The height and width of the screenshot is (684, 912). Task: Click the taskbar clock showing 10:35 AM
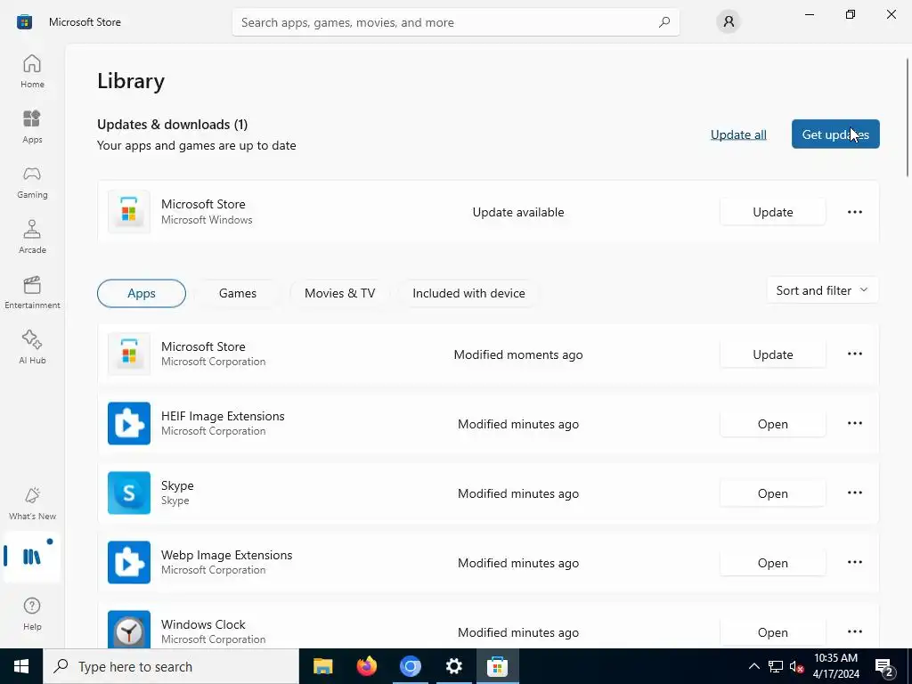tap(835, 666)
